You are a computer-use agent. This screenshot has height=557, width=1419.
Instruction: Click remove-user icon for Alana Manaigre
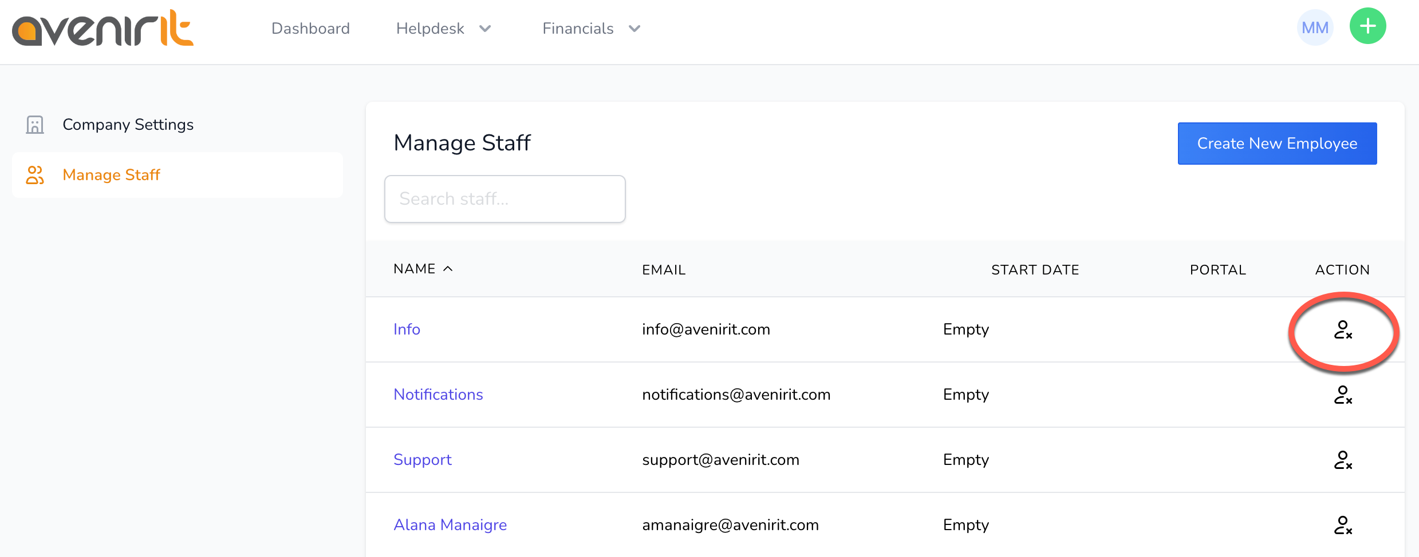[1343, 526]
